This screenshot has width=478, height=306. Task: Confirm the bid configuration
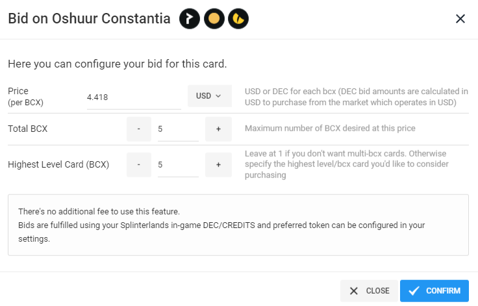434,291
